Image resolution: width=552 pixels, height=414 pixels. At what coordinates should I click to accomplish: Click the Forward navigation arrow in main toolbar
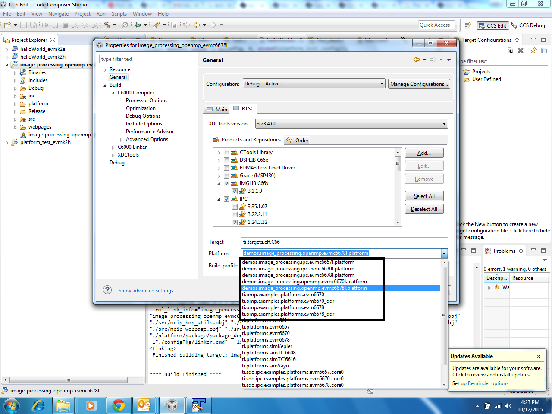[213, 25]
